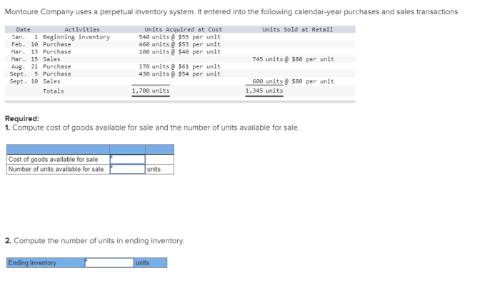Click the 'Required:' heading text
The width and height of the screenshot is (500, 293).
(22, 118)
